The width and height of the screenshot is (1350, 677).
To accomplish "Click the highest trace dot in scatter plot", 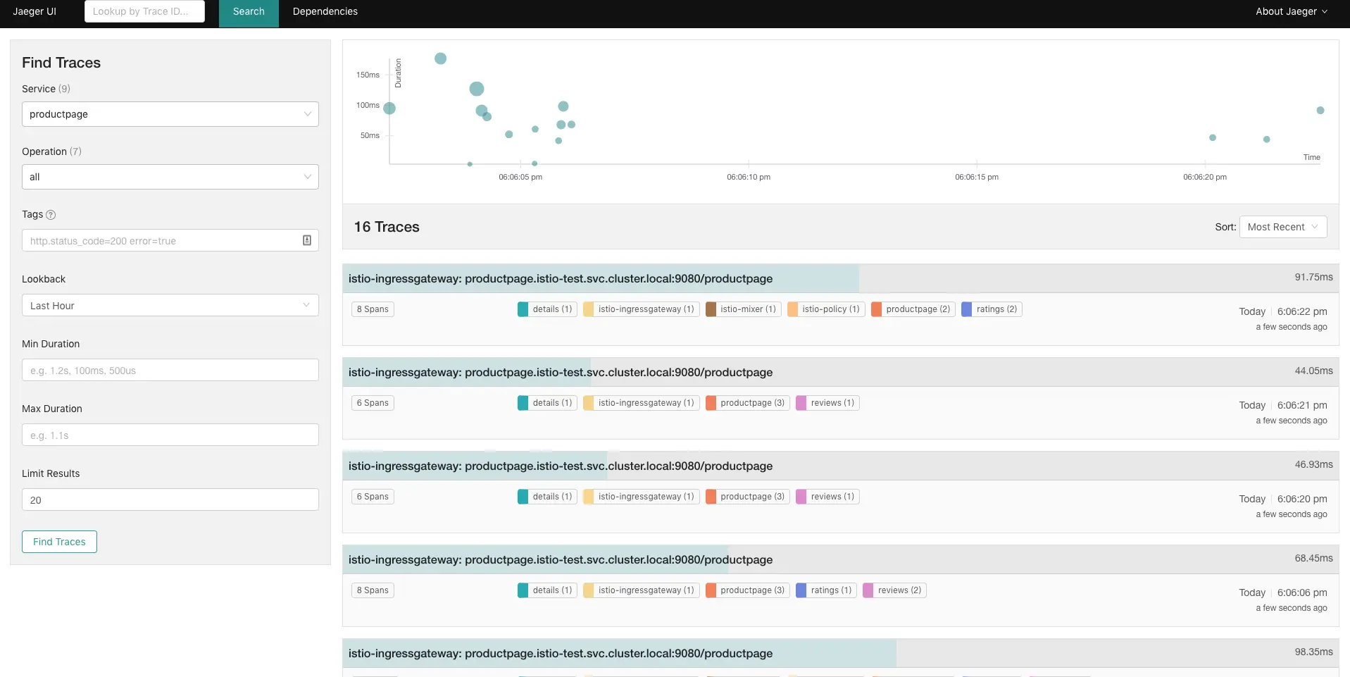I will (440, 58).
